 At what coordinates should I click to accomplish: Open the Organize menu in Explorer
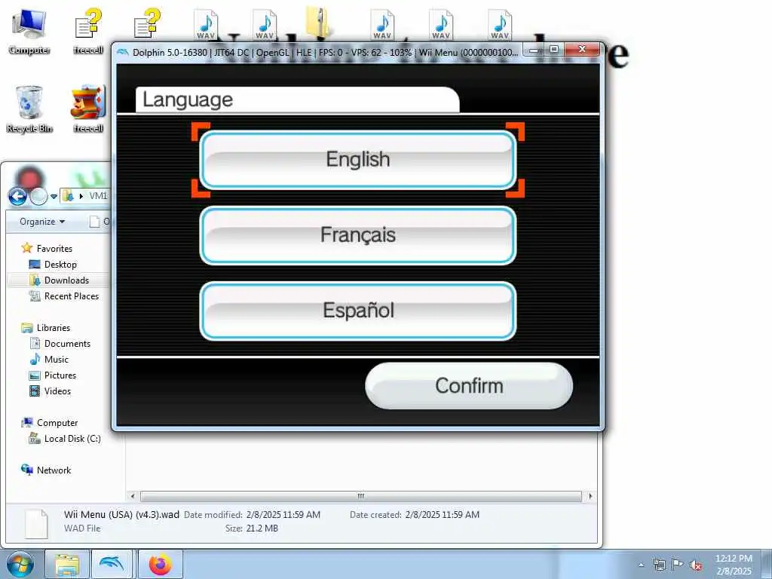tap(42, 222)
